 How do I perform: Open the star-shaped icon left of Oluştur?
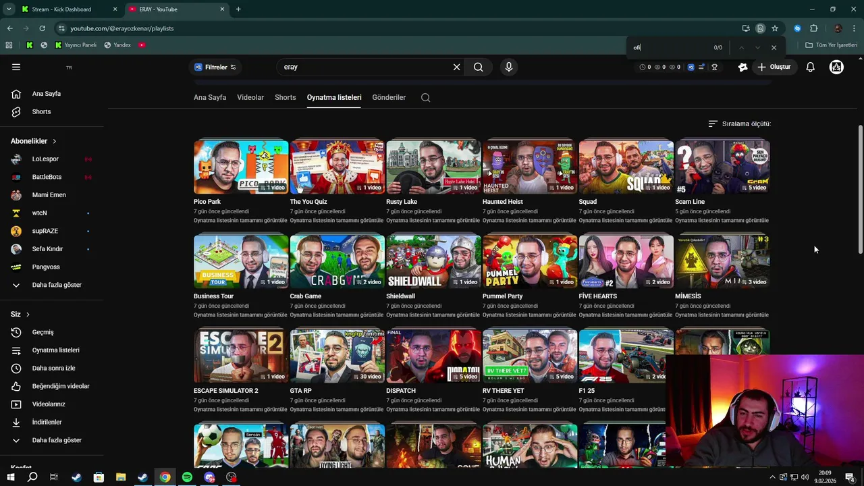(742, 67)
